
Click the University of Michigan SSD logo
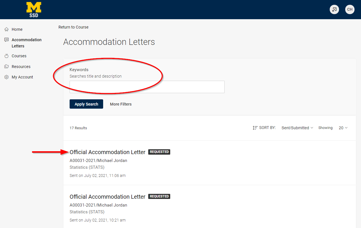[34, 9]
